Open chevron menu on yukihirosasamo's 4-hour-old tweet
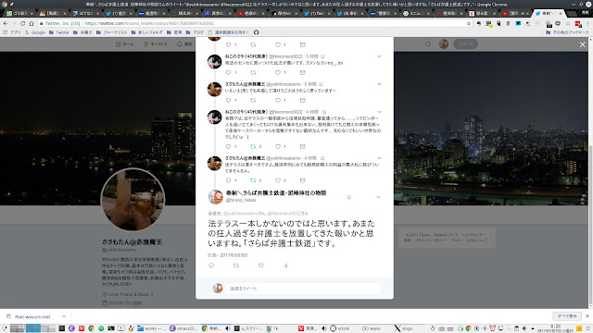 point(379,158)
